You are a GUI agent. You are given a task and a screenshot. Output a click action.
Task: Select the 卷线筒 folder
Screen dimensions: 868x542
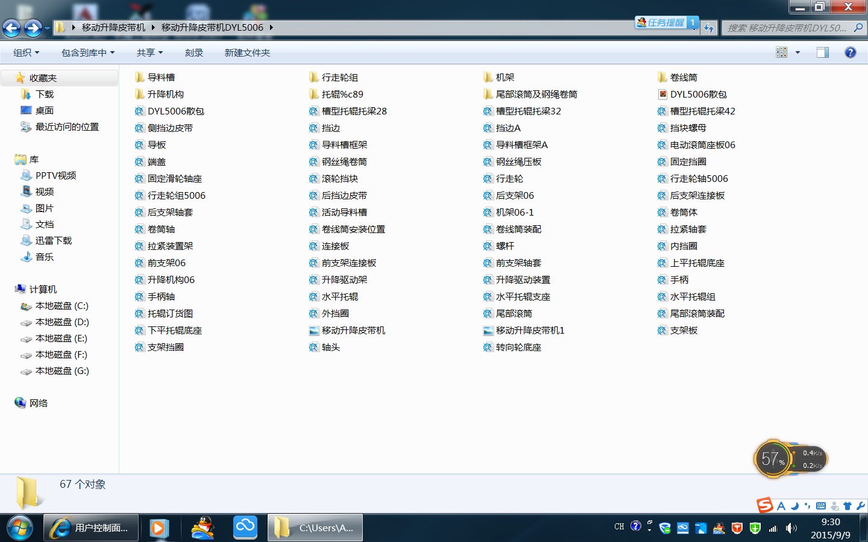coord(678,77)
